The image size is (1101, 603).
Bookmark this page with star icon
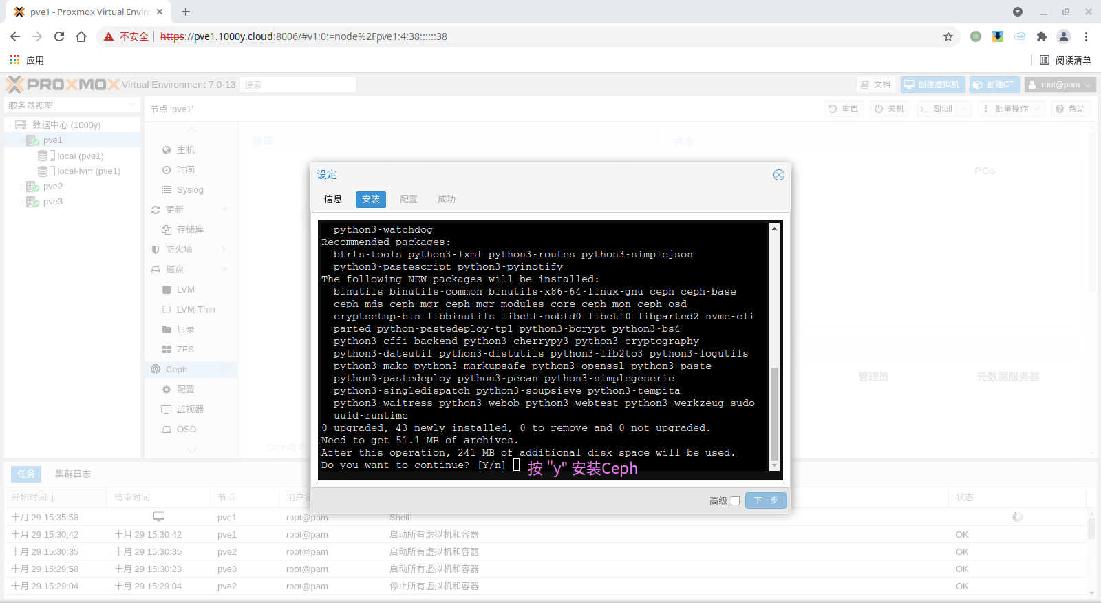948,36
